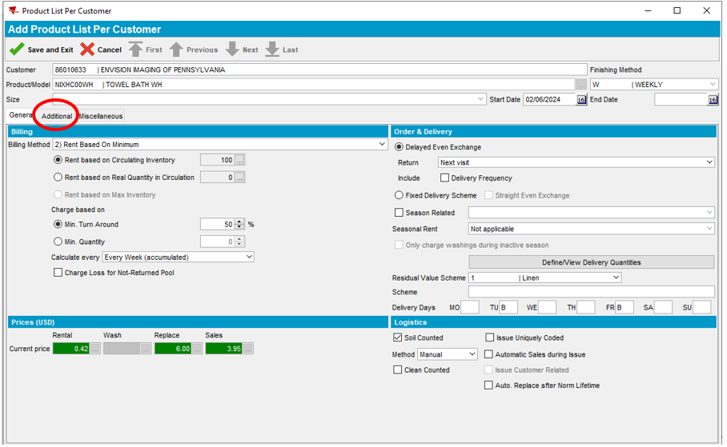Screen dimensions: 727x447
Task: Expand the Return Next visit dropdown
Action: 709,162
